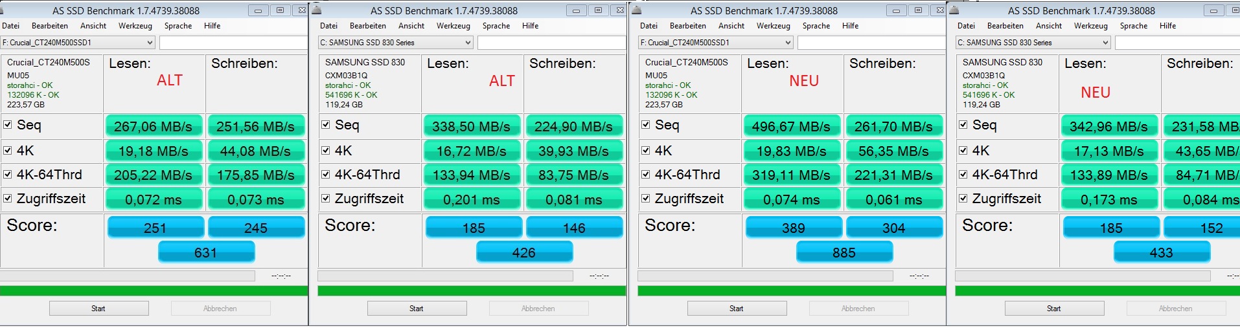This screenshot has height=328, width=1240.
Task: Open the Samsung drive dropdown in the score 433 window
Action: pyautogui.click(x=1033, y=42)
